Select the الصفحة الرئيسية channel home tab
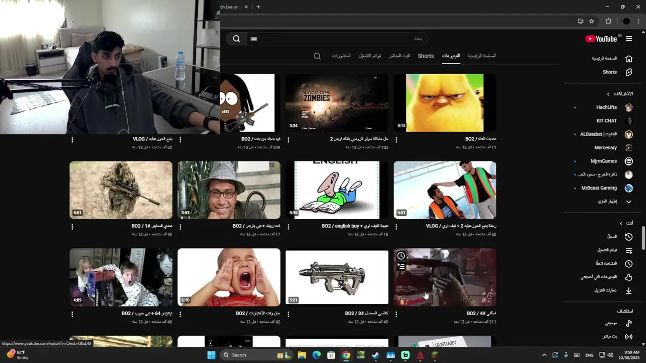The height and width of the screenshot is (363, 646). pos(482,56)
